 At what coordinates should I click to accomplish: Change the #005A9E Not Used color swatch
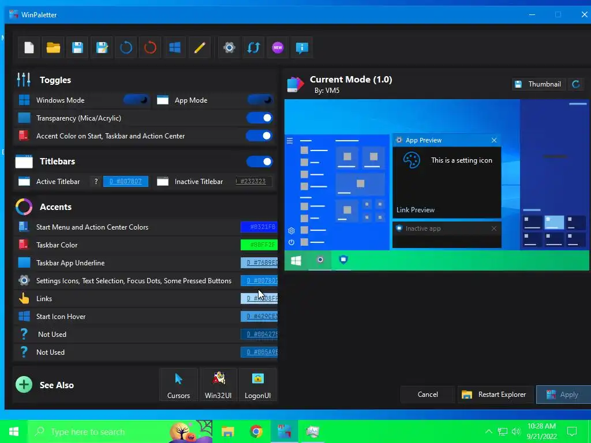[259, 352]
